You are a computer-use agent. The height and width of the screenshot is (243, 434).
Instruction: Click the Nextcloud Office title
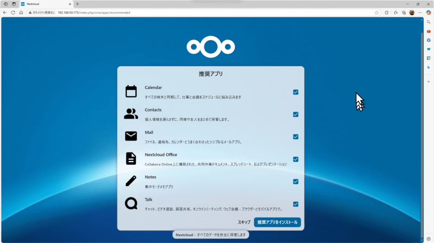(x=161, y=155)
